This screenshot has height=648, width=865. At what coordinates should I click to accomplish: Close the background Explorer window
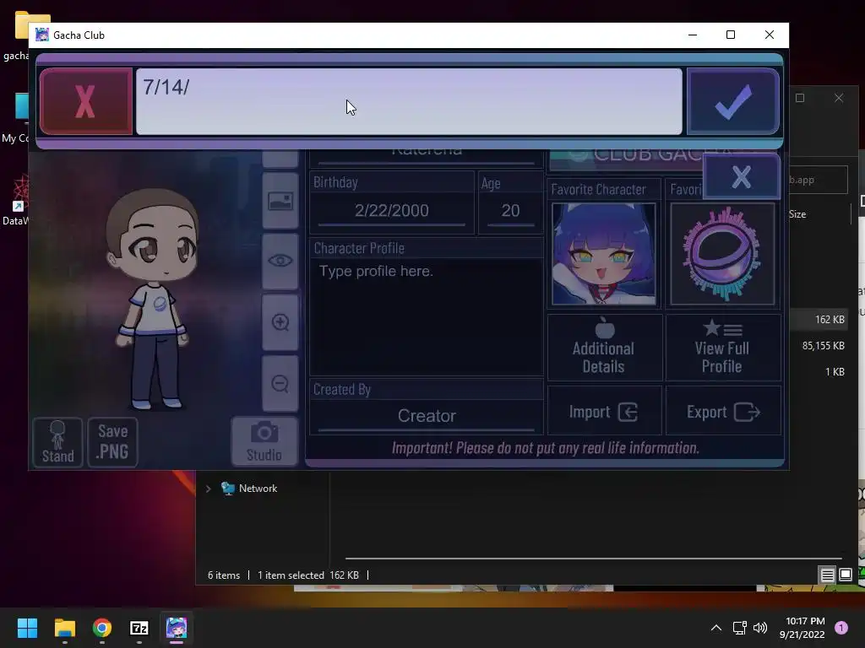coord(839,98)
